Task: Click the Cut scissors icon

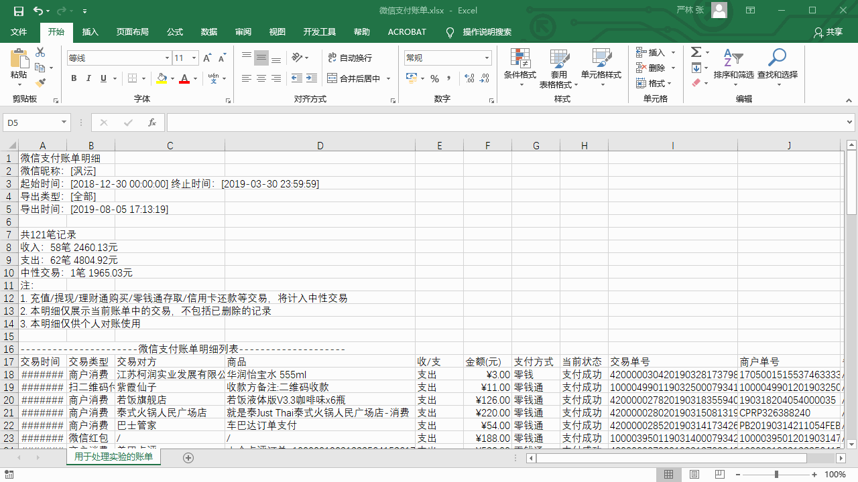Action: pos(40,52)
